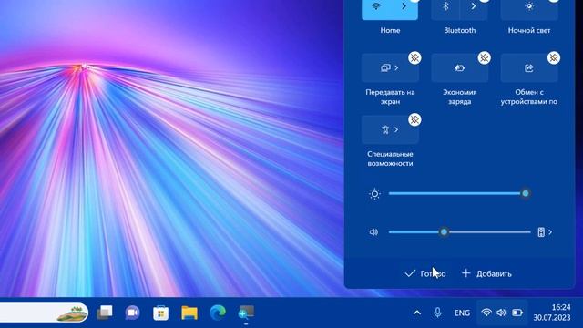The width and height of the screenshot is (583, 328).
Task: Click the Wi-Fi tray icon
Action: [486, 313]
